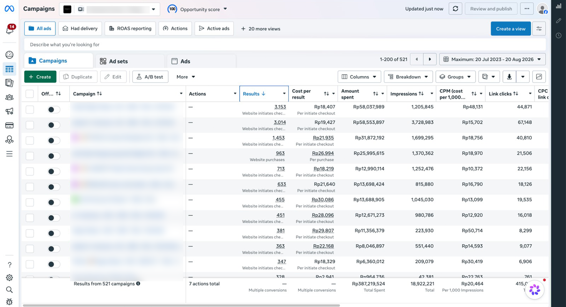Check the box for the 963 purchases campaign
This screenshot has width=566, height=307.
pyautogui.click(x=30, y=156)
